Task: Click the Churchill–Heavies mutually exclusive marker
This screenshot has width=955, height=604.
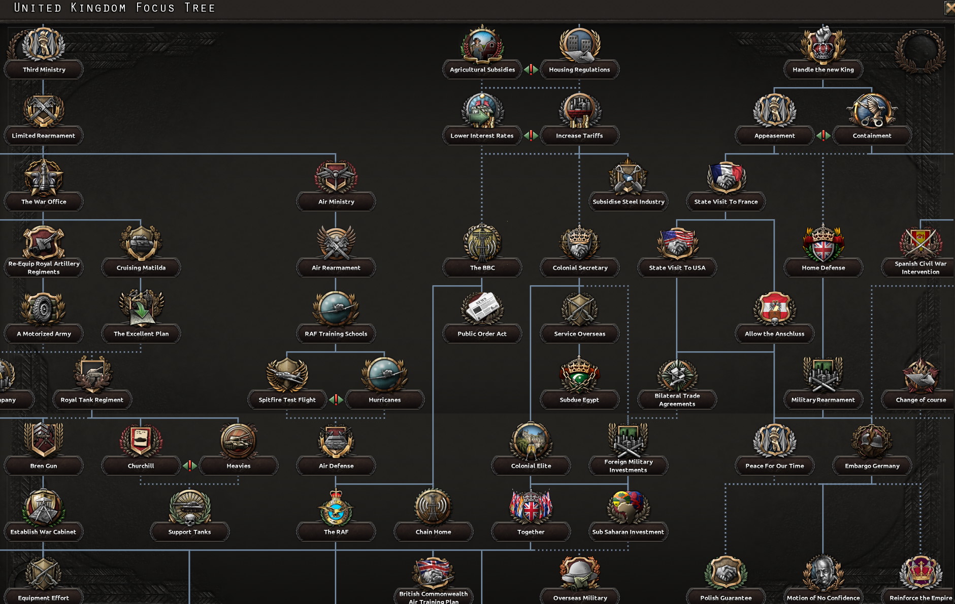Action: coord(189,465)
